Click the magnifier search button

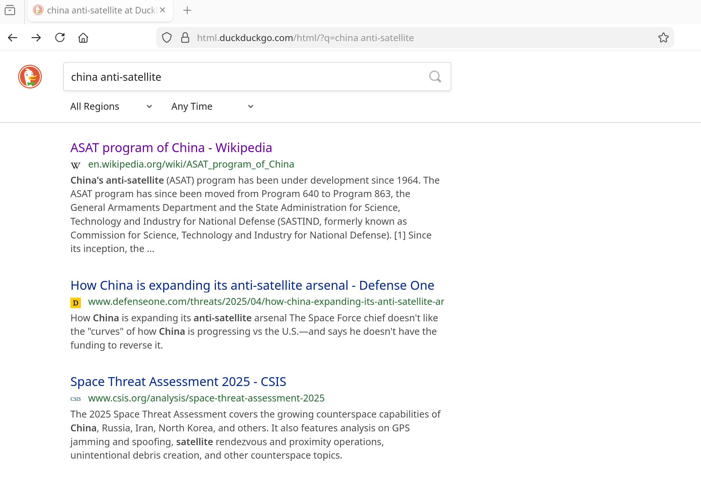point(435,77)
